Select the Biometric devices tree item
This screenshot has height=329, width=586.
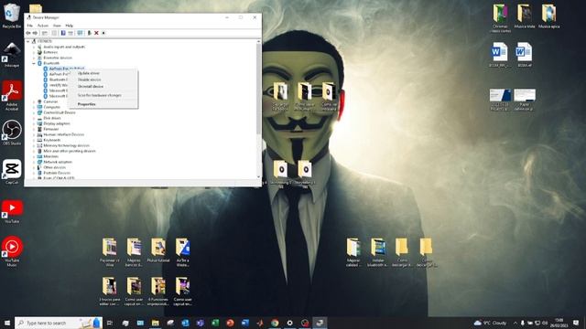click(58, 58)
